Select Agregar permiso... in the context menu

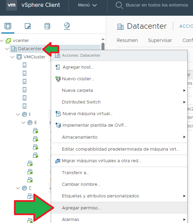[x=119, y=208]
